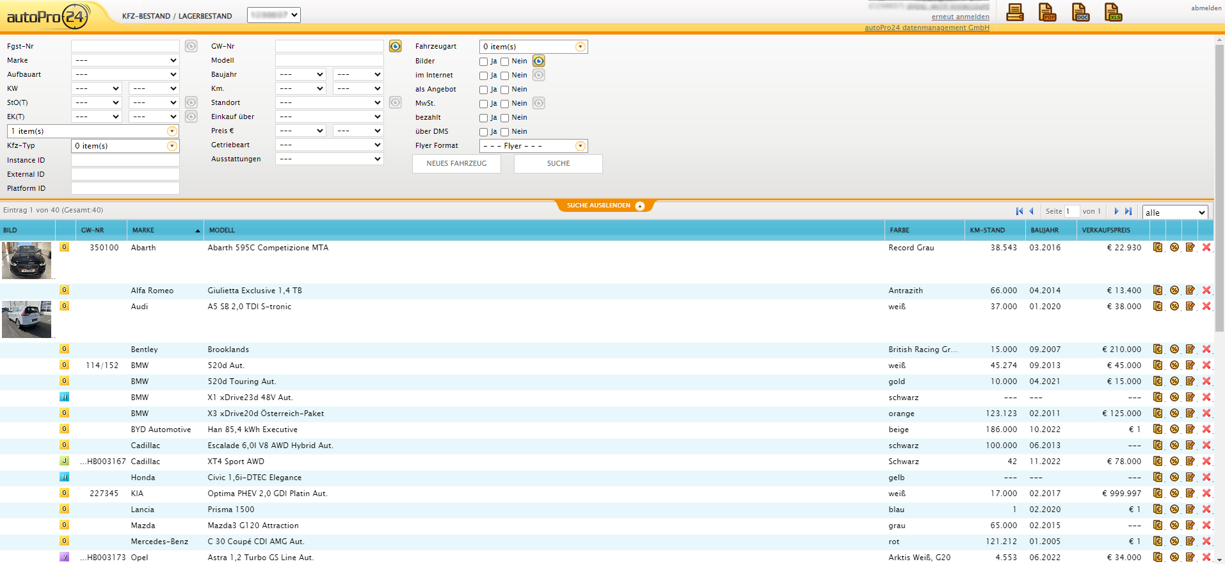Click the print list icon in header
Viewport: 1225px width, 564px height.
tap(1015, 12)
